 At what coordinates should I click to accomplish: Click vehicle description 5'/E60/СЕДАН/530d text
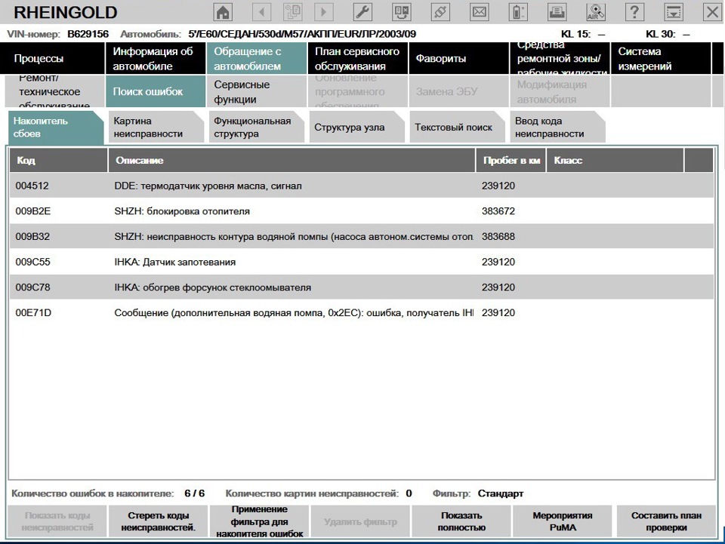pyautogui.click(x=301, y=34)
